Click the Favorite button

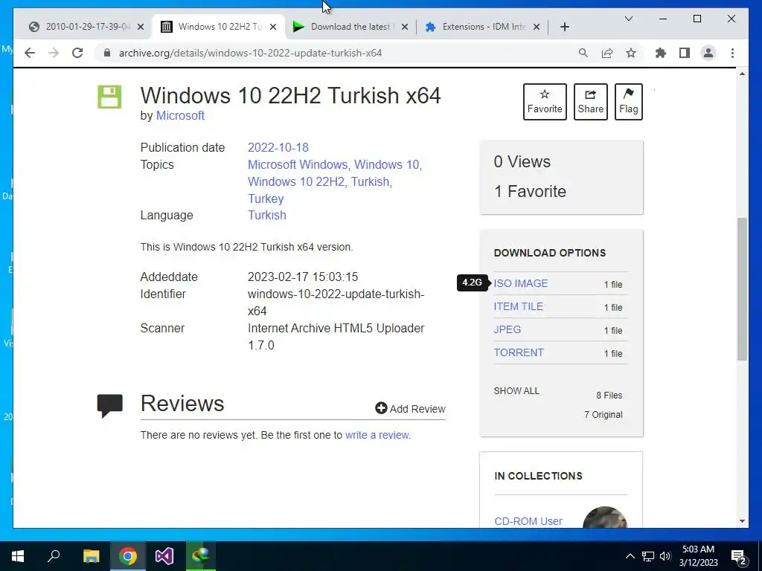click(x=545, y=102)
